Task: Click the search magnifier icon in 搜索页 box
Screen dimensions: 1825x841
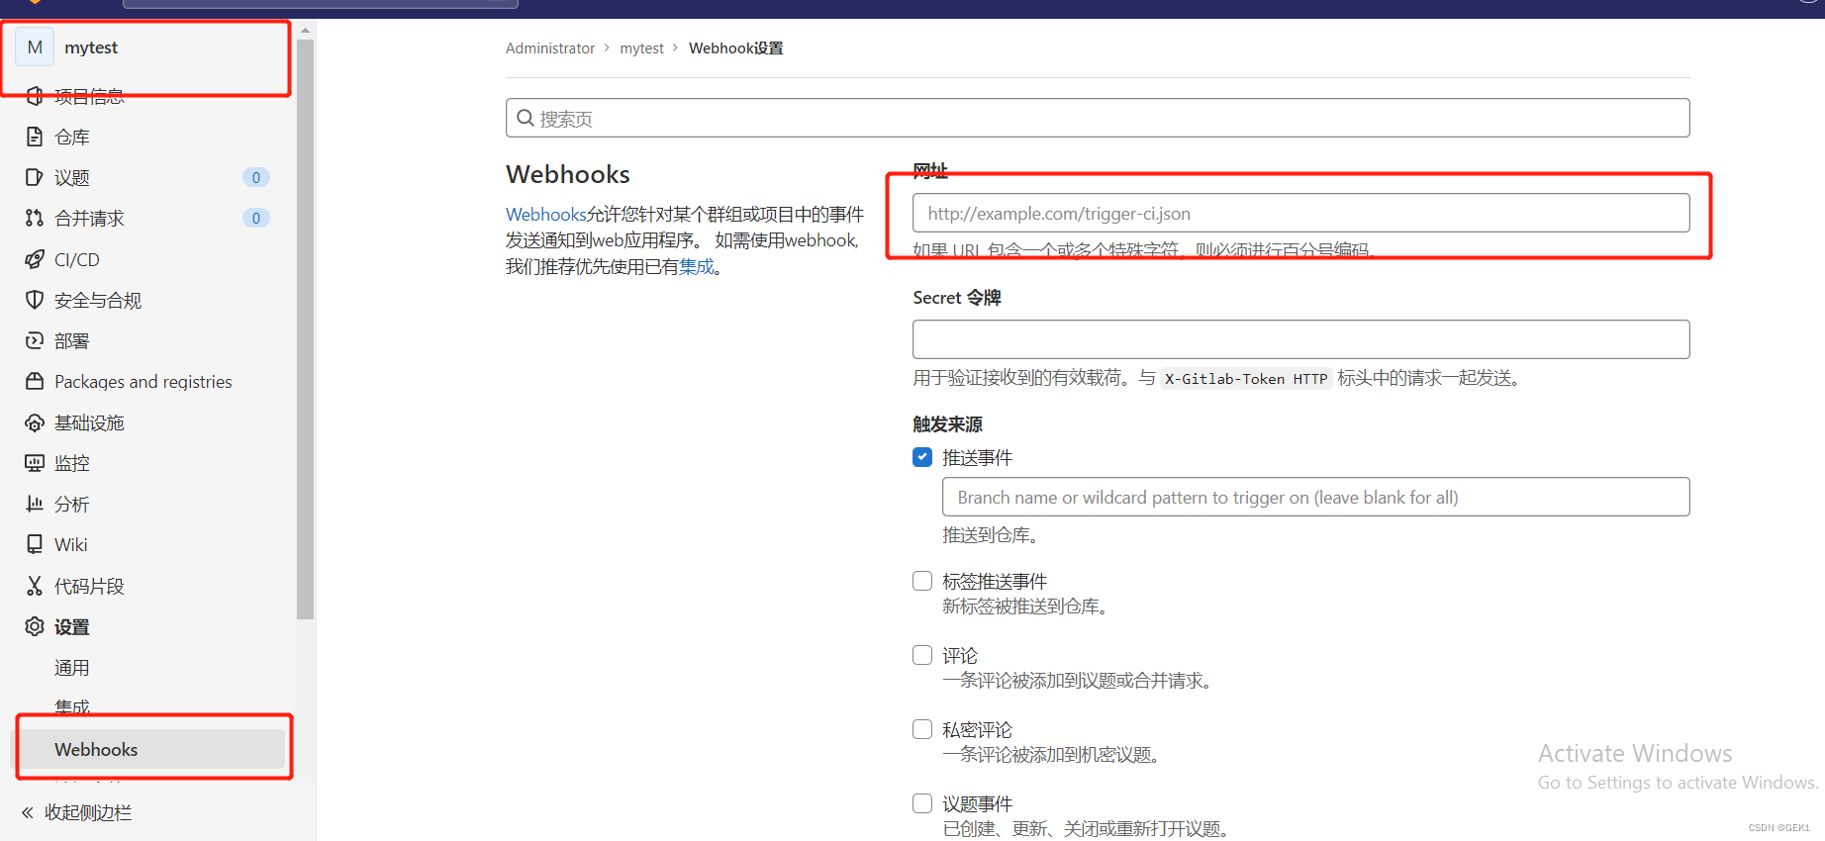Action: pos(526,118)
